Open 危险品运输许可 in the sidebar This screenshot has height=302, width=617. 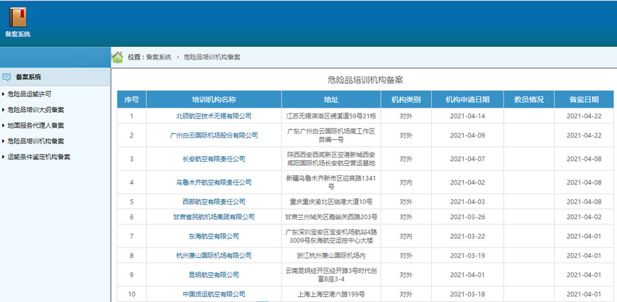(x=29, y=94)
